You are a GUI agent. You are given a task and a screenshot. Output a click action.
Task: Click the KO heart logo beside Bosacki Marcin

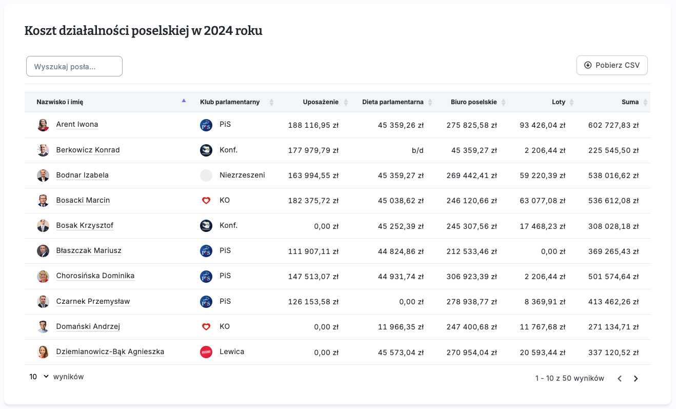coord(206,201)
